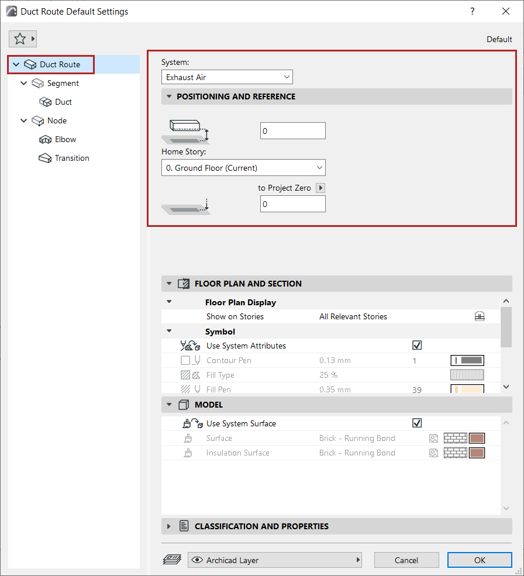
Task: Confirm settings with OK
Action: (480, 560)
